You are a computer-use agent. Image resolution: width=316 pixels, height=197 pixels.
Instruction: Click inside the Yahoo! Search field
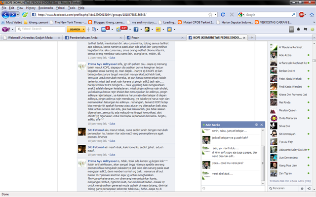[41, 29]
